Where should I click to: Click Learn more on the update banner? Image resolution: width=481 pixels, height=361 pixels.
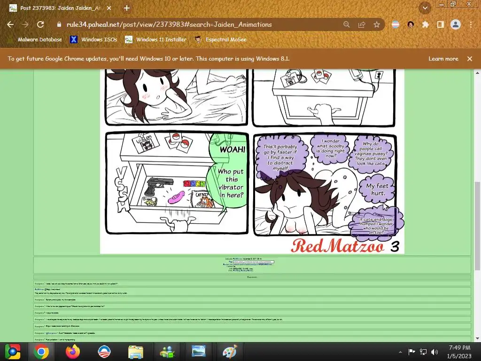[443, 59]
